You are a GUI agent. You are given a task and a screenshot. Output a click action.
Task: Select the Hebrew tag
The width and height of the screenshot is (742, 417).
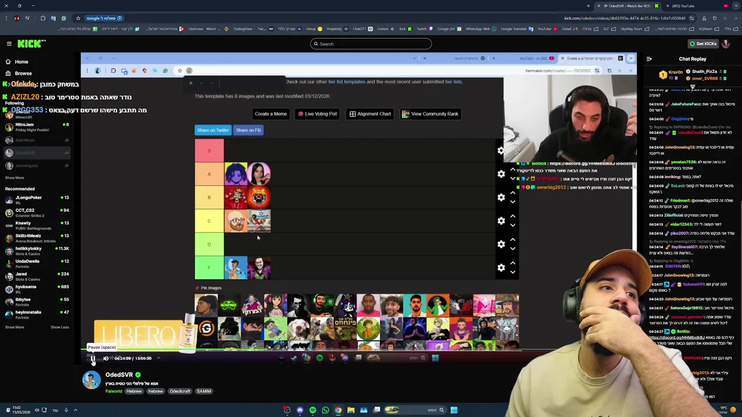pos(134,392)
